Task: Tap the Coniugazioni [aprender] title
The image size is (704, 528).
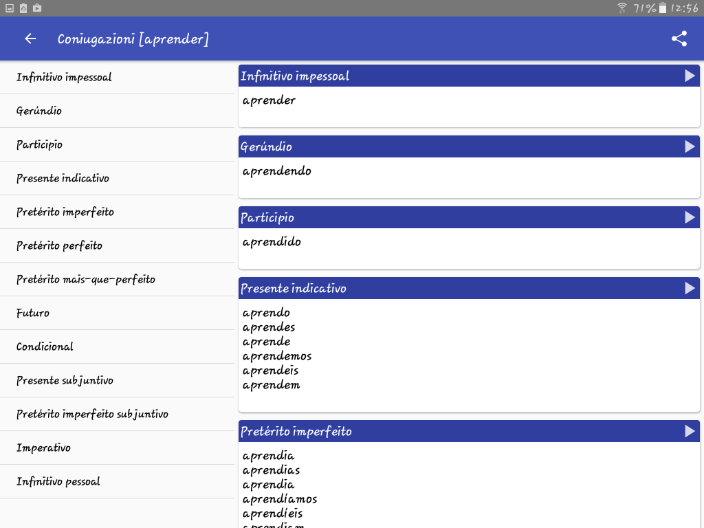Action: click(x=133, y=39)
